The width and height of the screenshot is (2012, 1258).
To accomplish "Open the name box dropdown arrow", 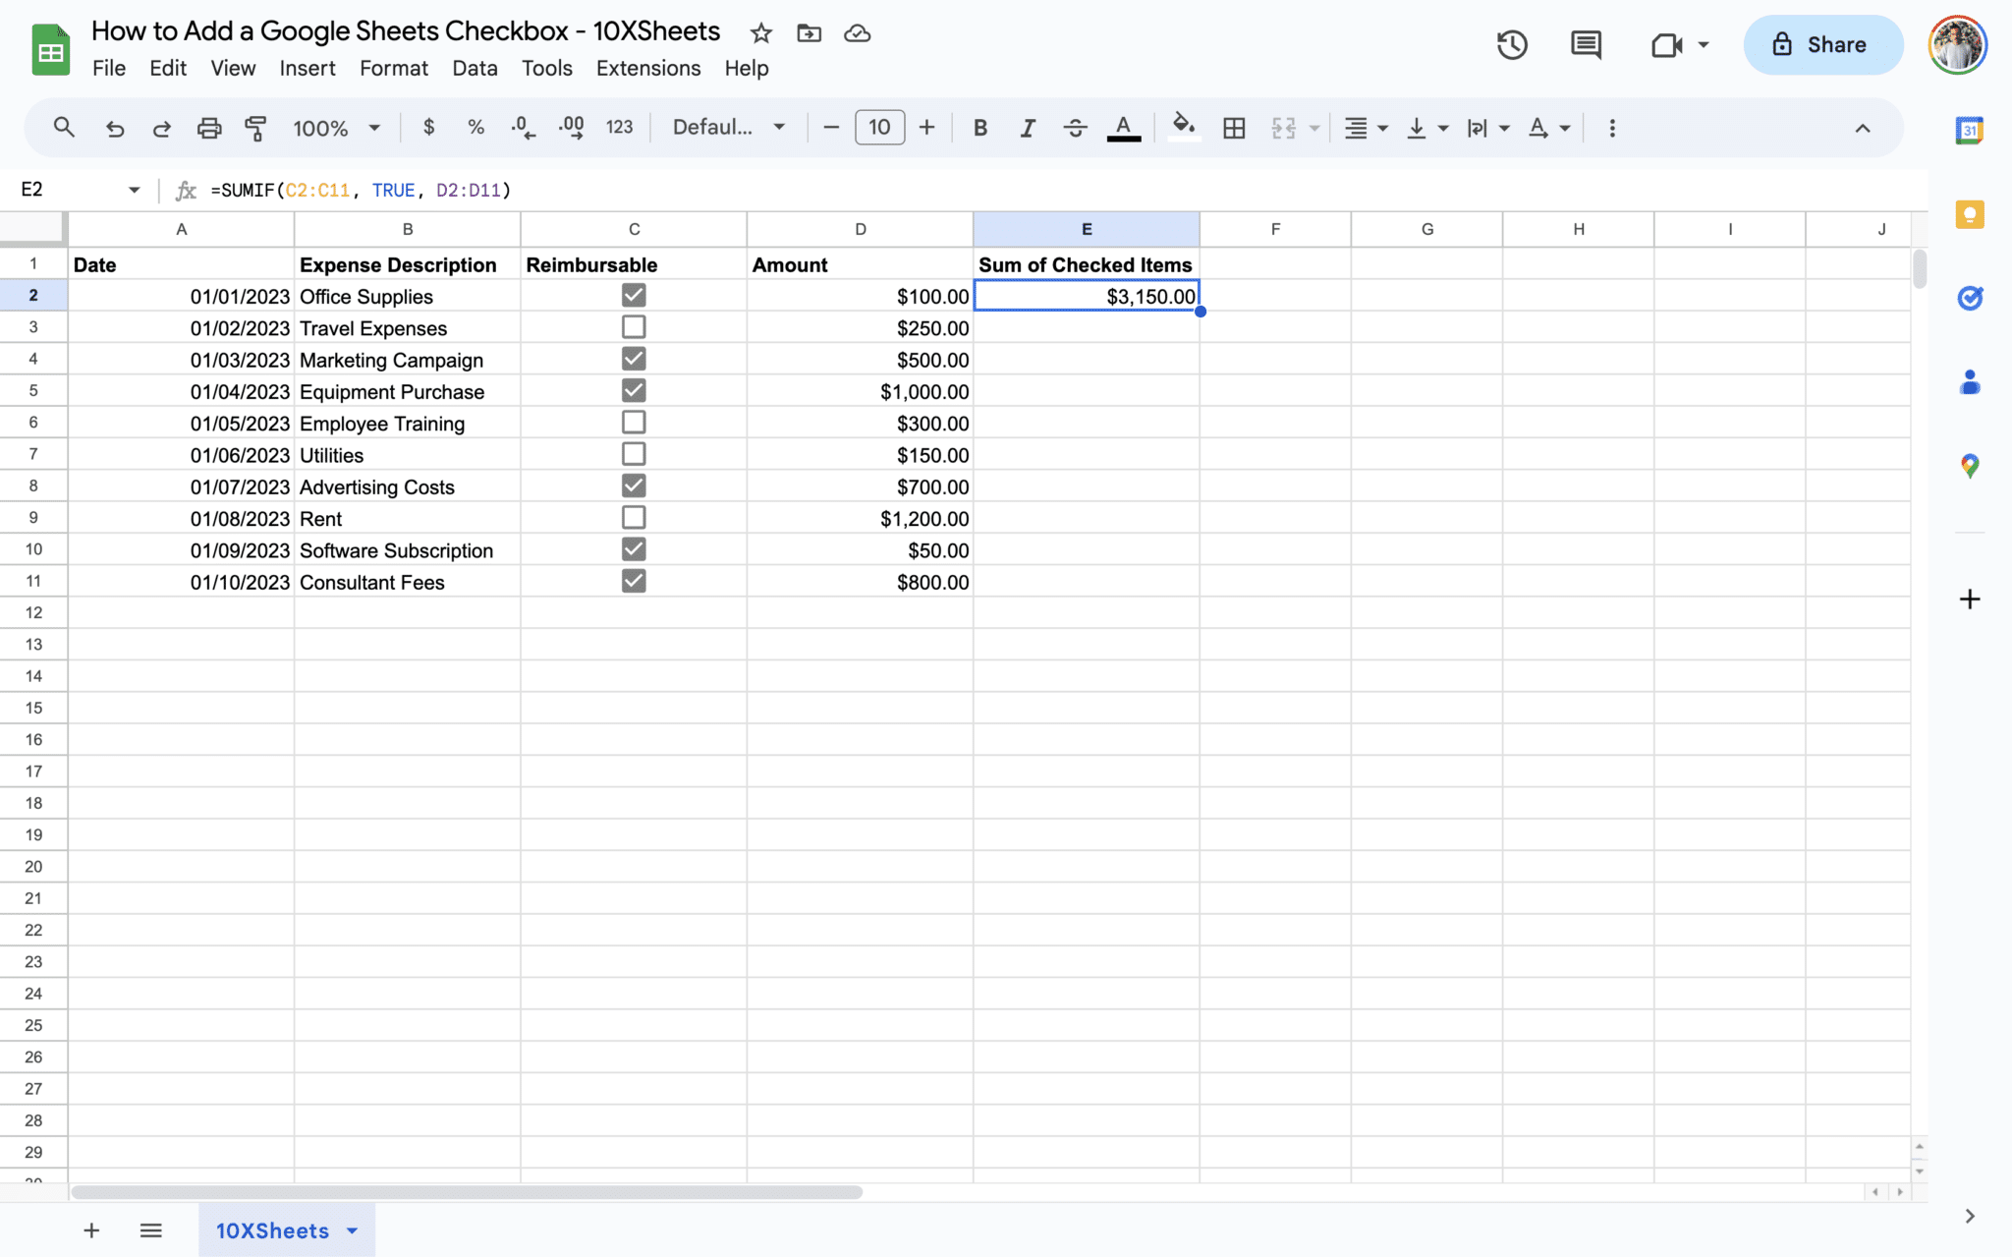I will click(x=134, y=190).
